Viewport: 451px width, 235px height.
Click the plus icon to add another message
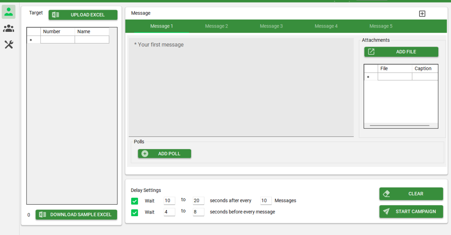point(422,13)
